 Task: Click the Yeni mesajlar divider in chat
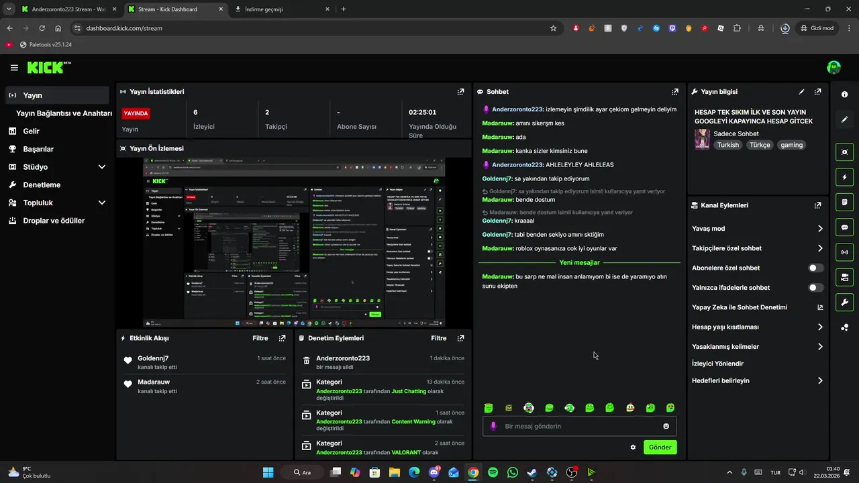580,262
